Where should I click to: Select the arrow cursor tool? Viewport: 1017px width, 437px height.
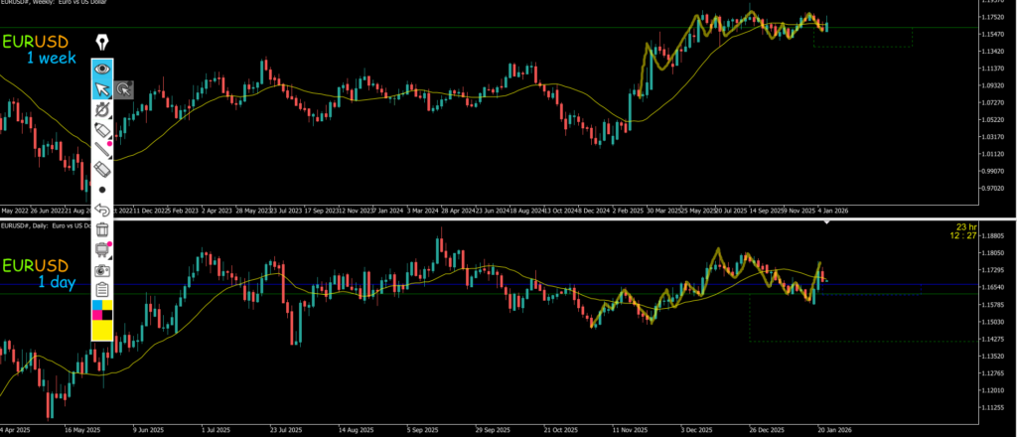pos(101,89)
